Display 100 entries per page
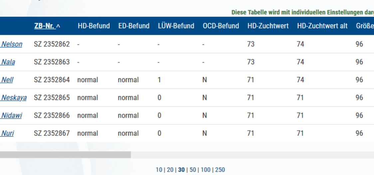The height and width of the screenshot is (175, 374). tap(205, 170)
